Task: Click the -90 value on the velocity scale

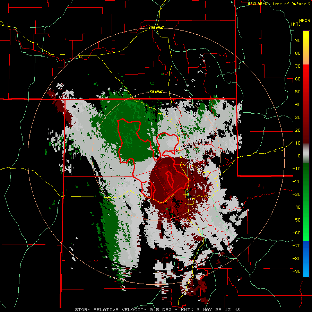Action: coord(296,271)
